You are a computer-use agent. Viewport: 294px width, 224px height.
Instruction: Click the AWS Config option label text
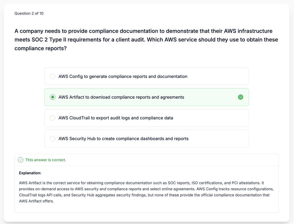click(123, 76)
